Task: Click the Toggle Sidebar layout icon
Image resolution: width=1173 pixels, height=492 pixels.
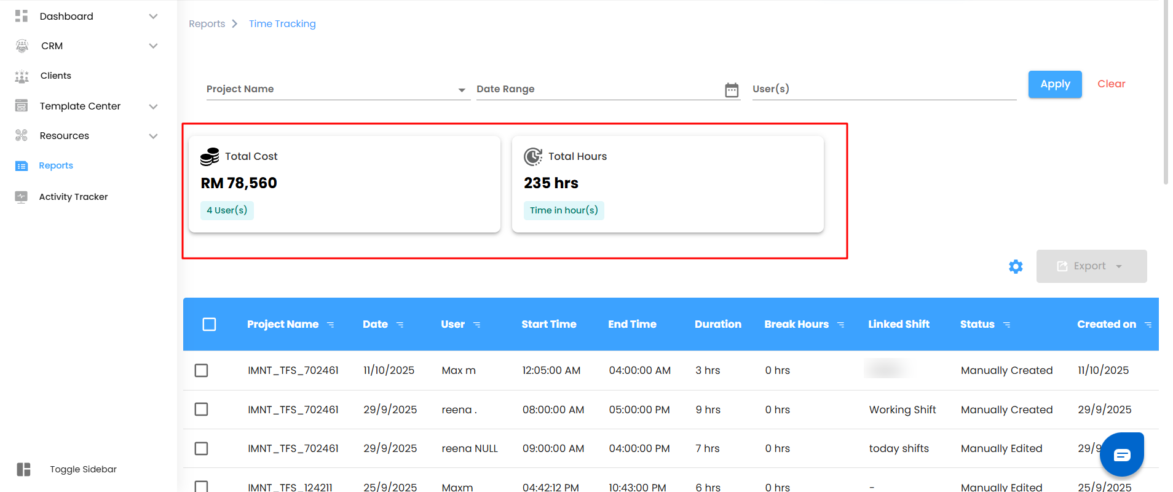Action: 23,469
